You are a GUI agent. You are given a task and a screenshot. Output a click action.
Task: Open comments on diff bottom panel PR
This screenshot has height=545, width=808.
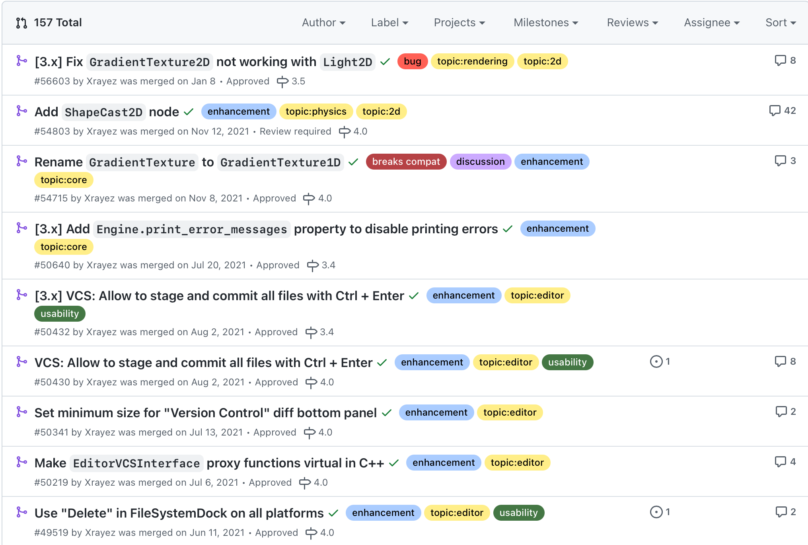click(785, 412)
